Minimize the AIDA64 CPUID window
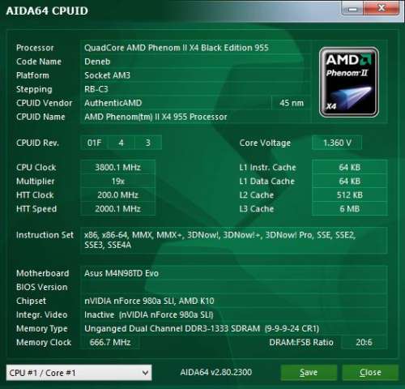 point(352,9)
